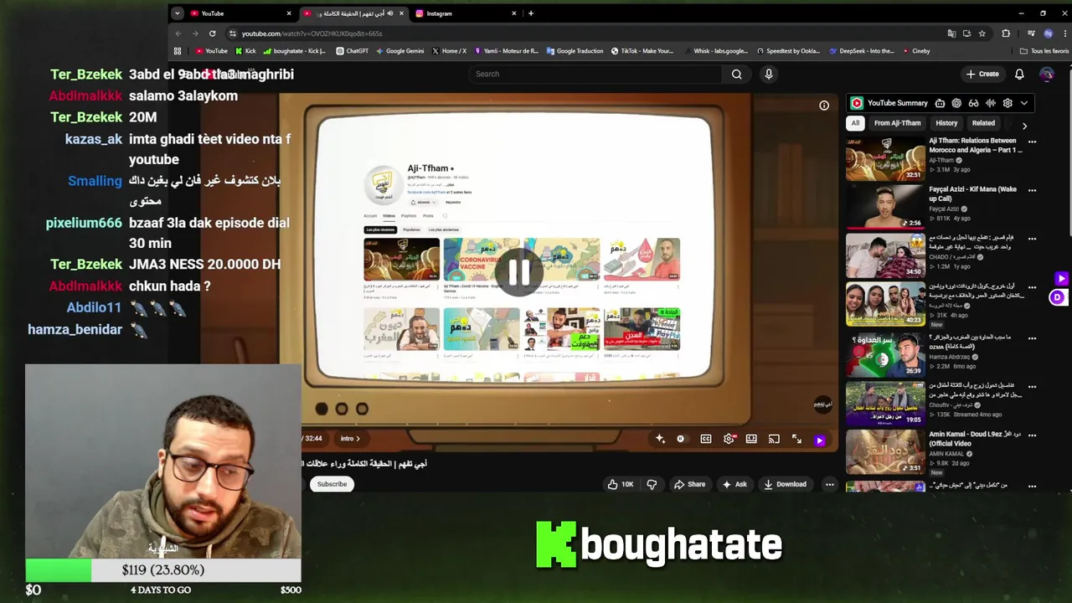Reload the page with the refresh button

coord(212,33)
